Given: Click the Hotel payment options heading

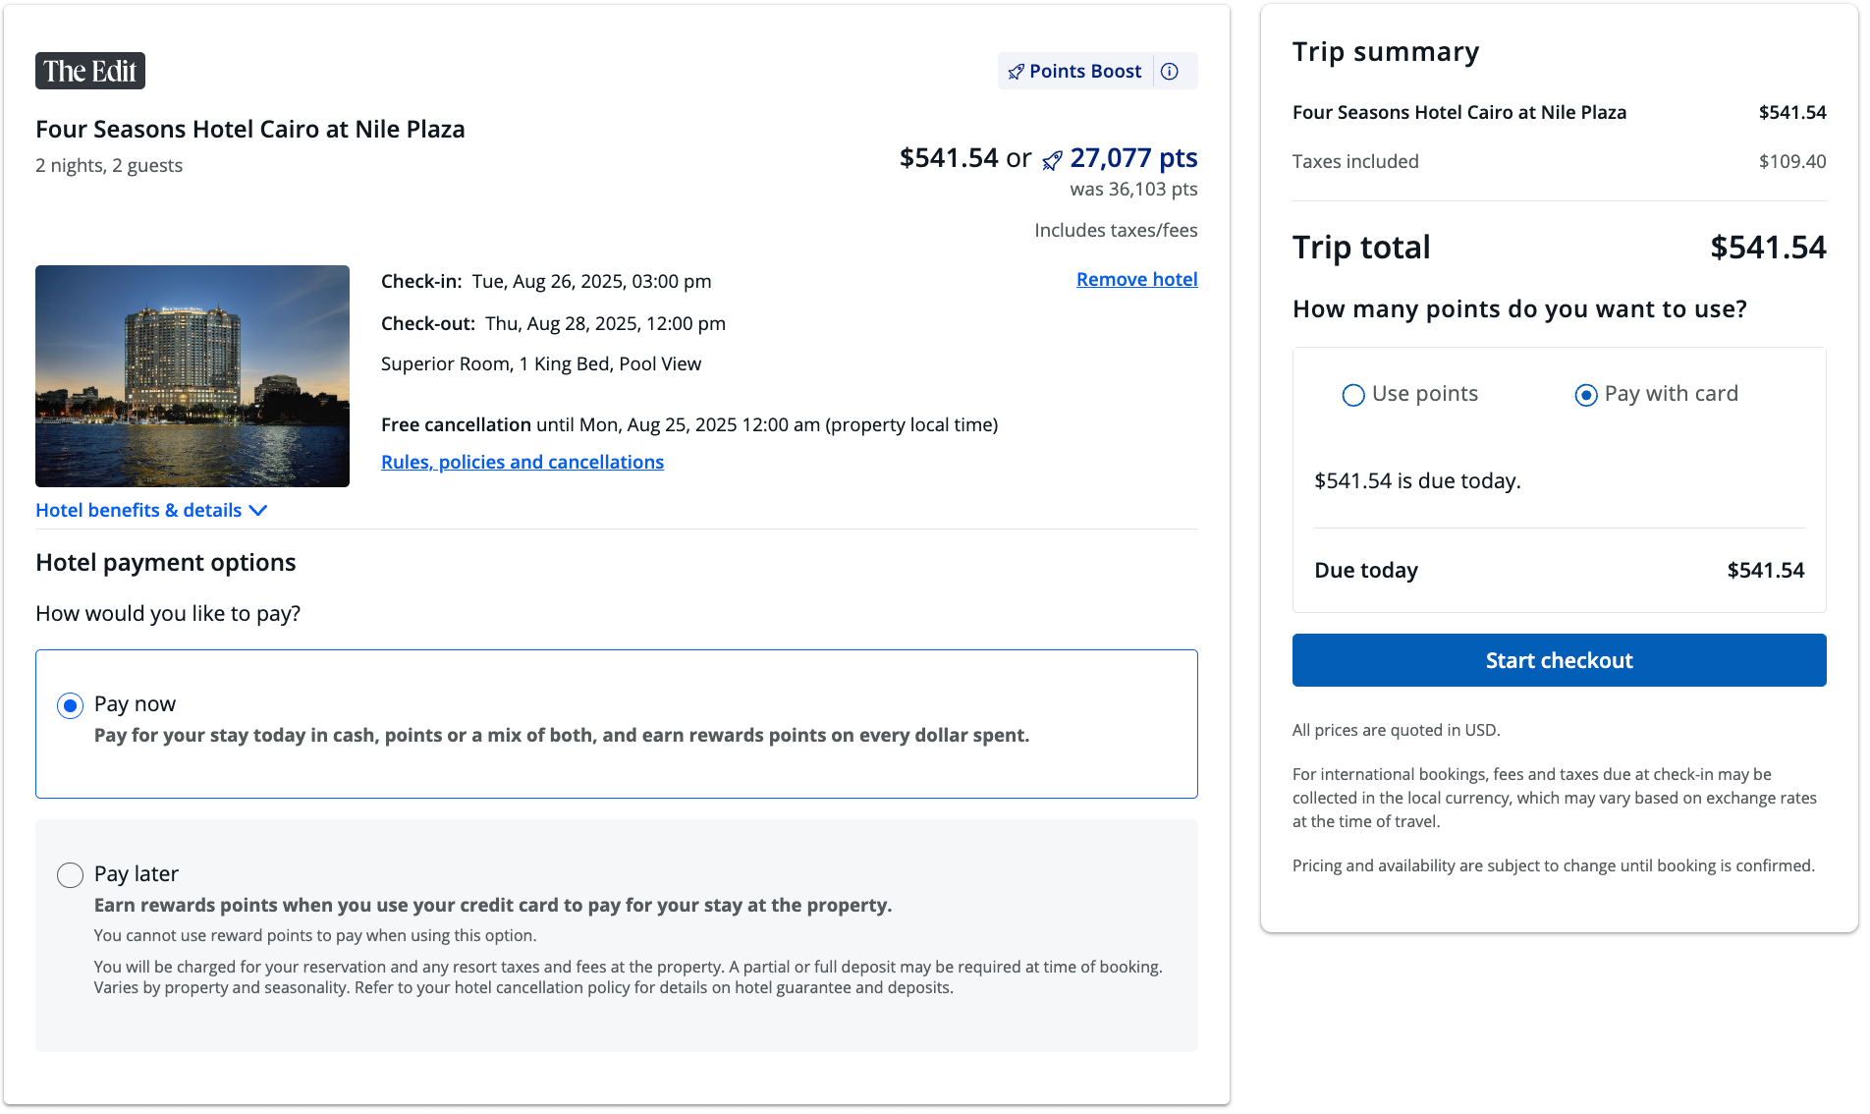Looking at the screenshot, I should tap(166, 562).
